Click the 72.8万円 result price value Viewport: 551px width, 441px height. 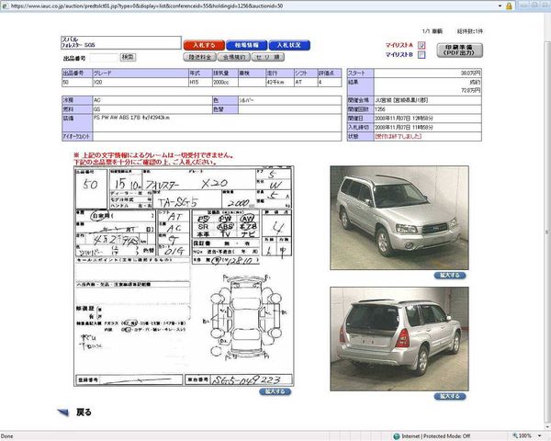[470, 90]
